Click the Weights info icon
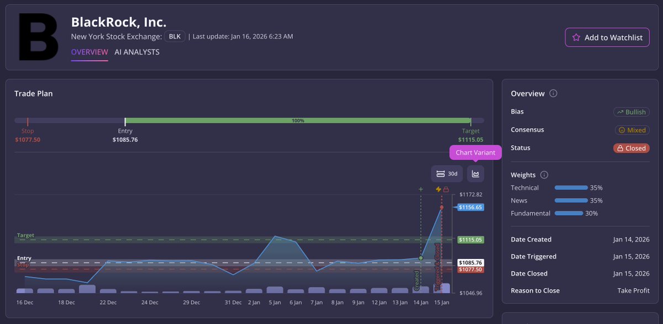Screen dimensions: 663x324 pyautogui.click(x=544, y=175)
